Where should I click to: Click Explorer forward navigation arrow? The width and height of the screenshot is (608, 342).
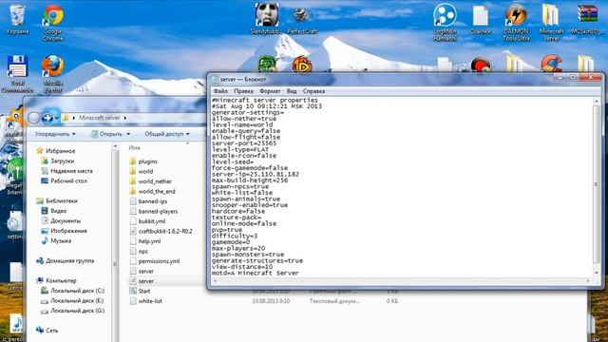47,118
